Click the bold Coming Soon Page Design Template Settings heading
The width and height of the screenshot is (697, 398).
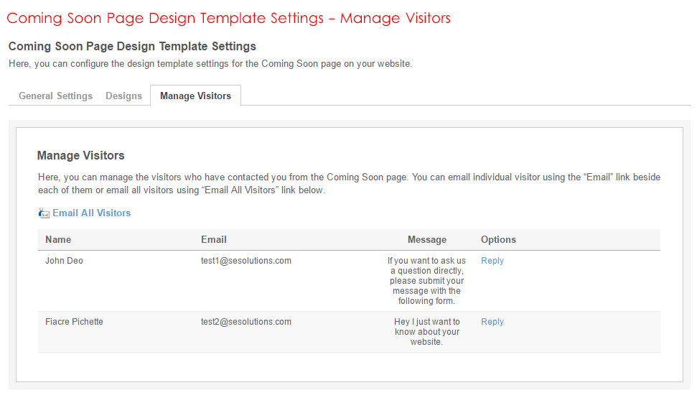(132, 47)
